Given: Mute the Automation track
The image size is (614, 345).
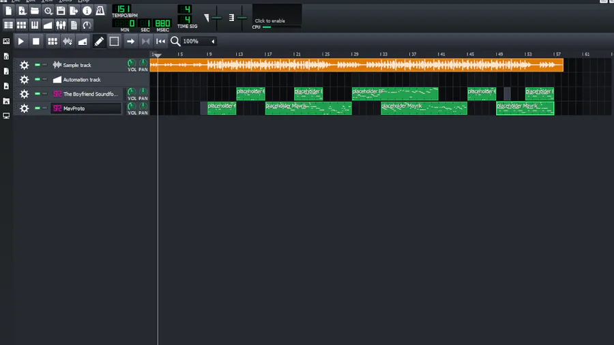Looking at the screenshot, I should [38, 79].
